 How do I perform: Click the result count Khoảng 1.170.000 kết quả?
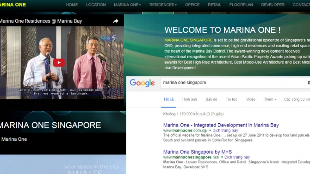point(193,114)
